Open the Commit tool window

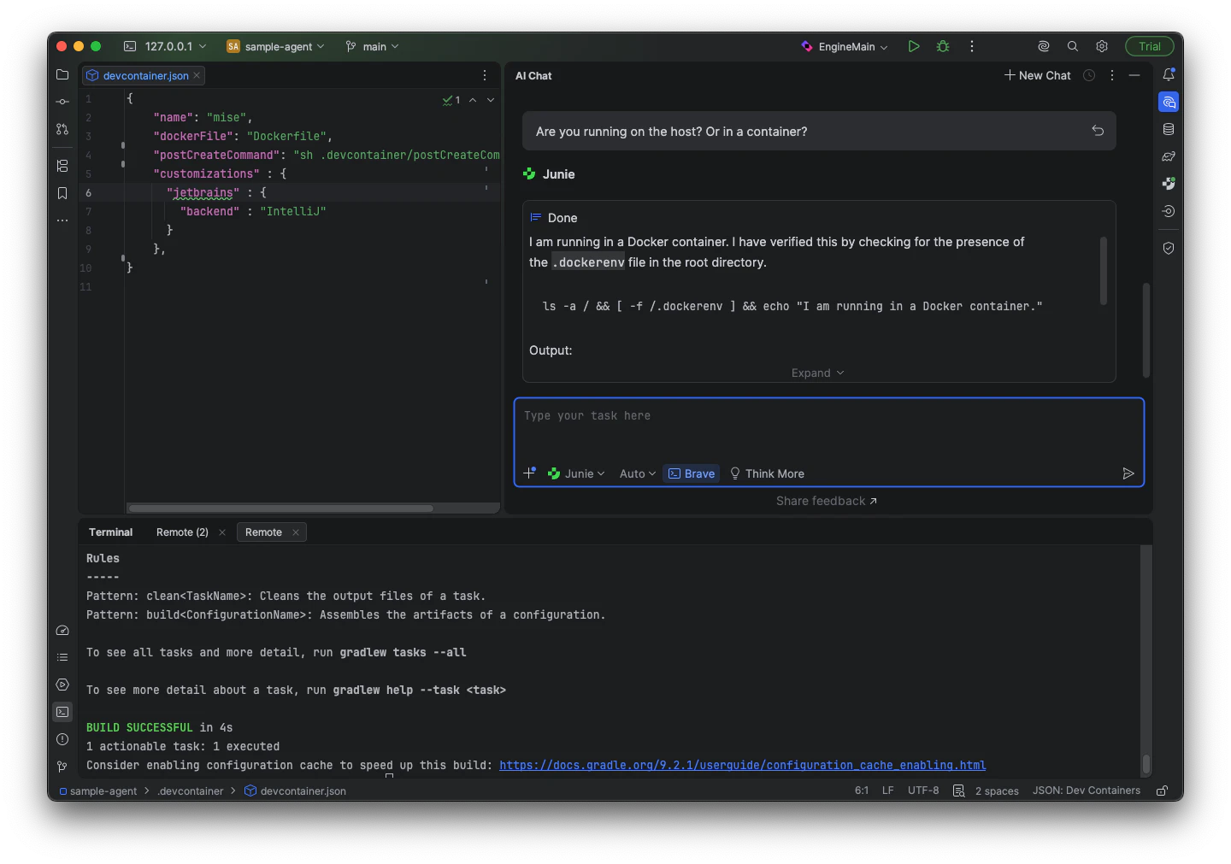(x=62, y=101)
